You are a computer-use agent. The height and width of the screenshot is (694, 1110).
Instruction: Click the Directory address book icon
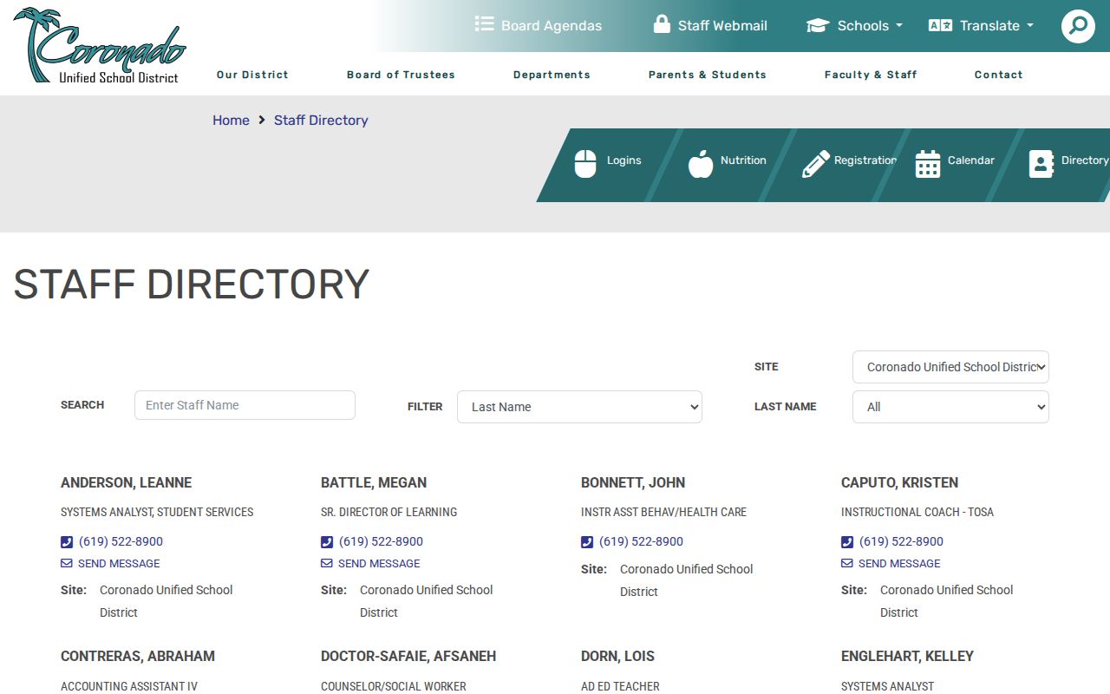click(1041, 163)
